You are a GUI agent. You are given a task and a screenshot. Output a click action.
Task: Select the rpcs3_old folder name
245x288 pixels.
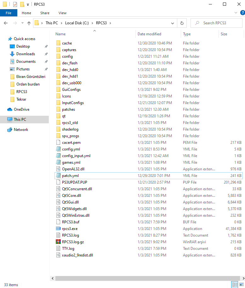(70, 123)
